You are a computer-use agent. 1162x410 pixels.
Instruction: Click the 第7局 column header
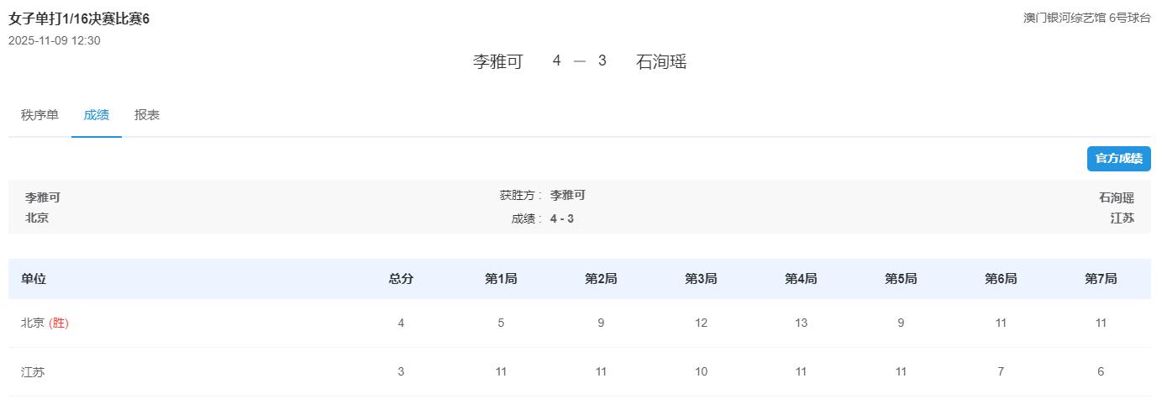[1101, 279]
